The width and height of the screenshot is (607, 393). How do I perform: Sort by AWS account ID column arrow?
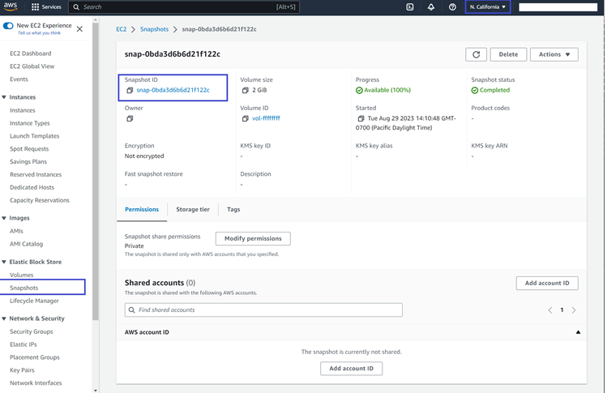click(x=578, y=332)
